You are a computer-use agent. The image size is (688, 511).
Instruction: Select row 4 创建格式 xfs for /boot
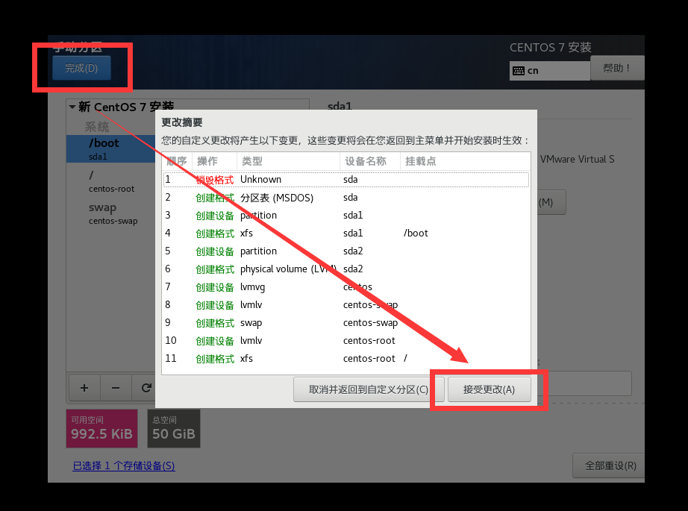pyautogui.click(x=298, y=233)
